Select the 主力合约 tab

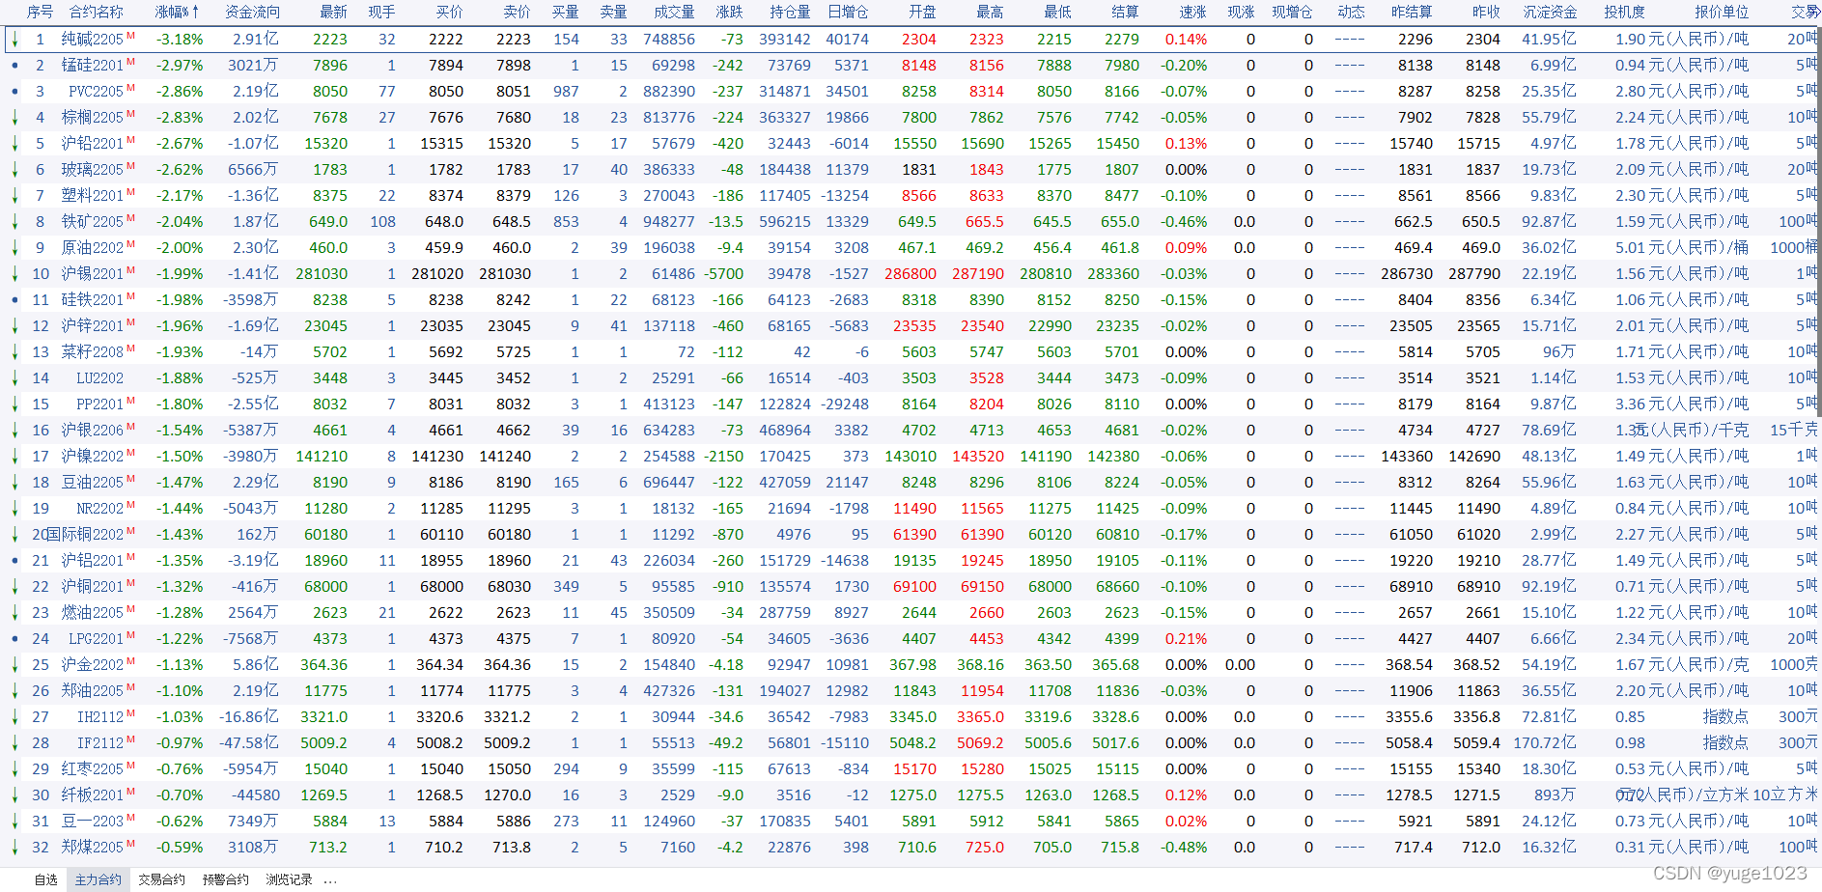point(98,879)
